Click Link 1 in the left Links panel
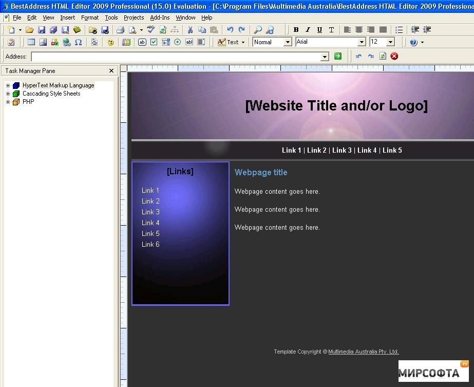Image resolution: width=474 pixels, height=387 pixels. tap(150, 190)
